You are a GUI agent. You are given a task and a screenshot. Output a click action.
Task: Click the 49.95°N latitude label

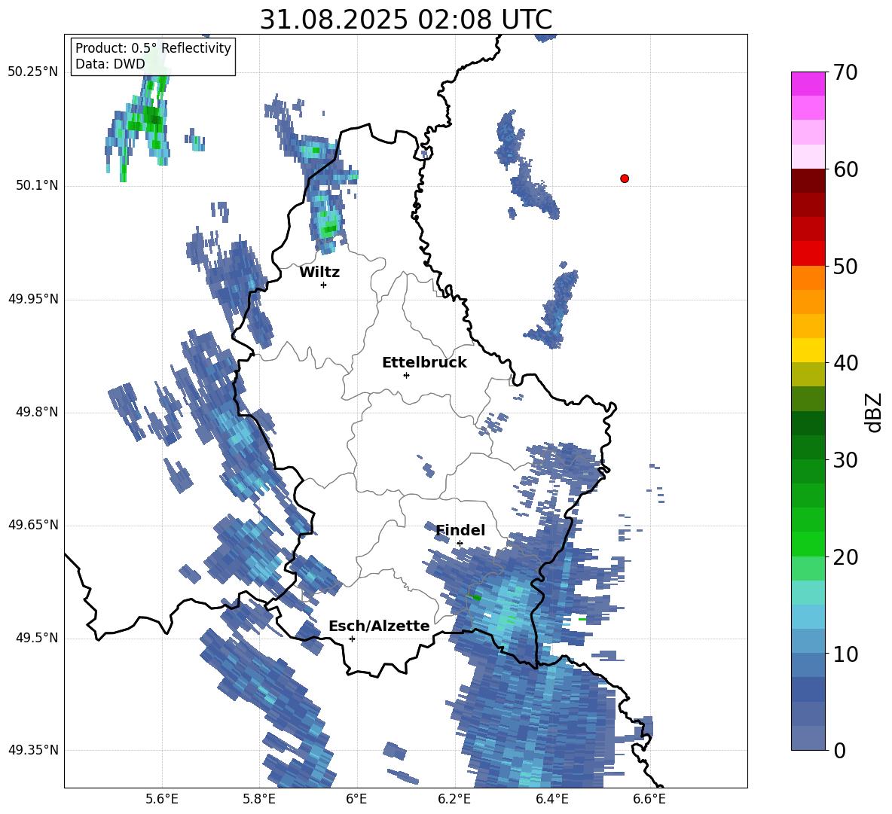click(33, 299)
